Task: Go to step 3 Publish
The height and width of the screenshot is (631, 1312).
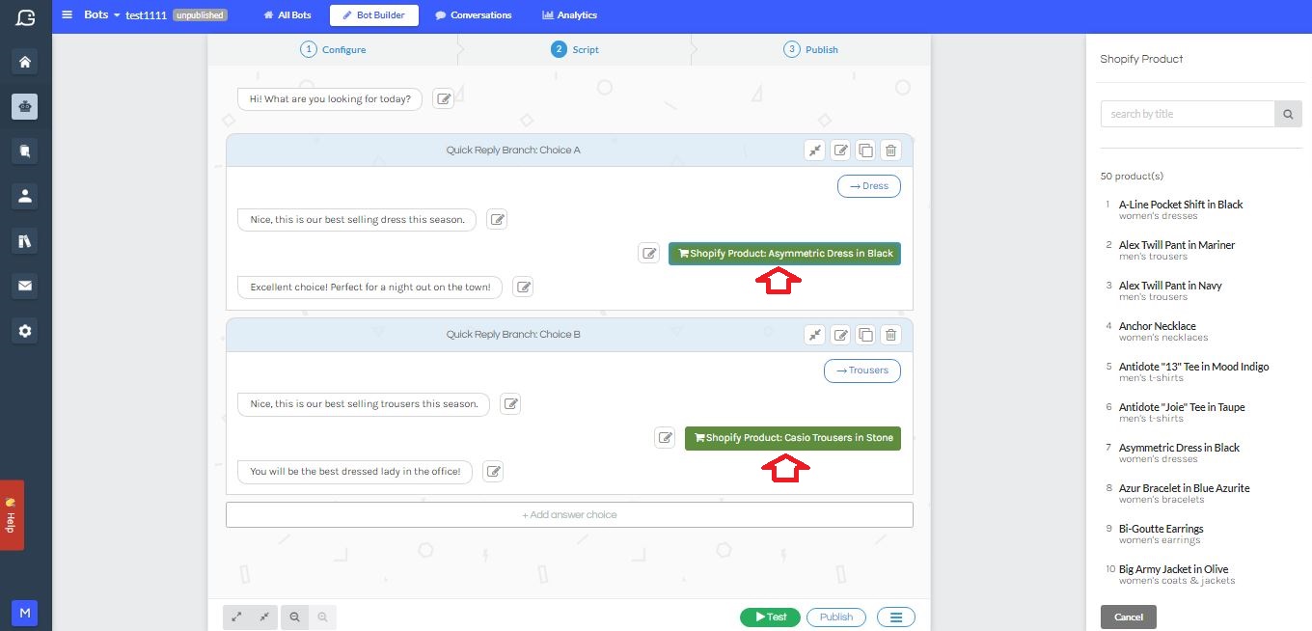Action: [811, 49]
